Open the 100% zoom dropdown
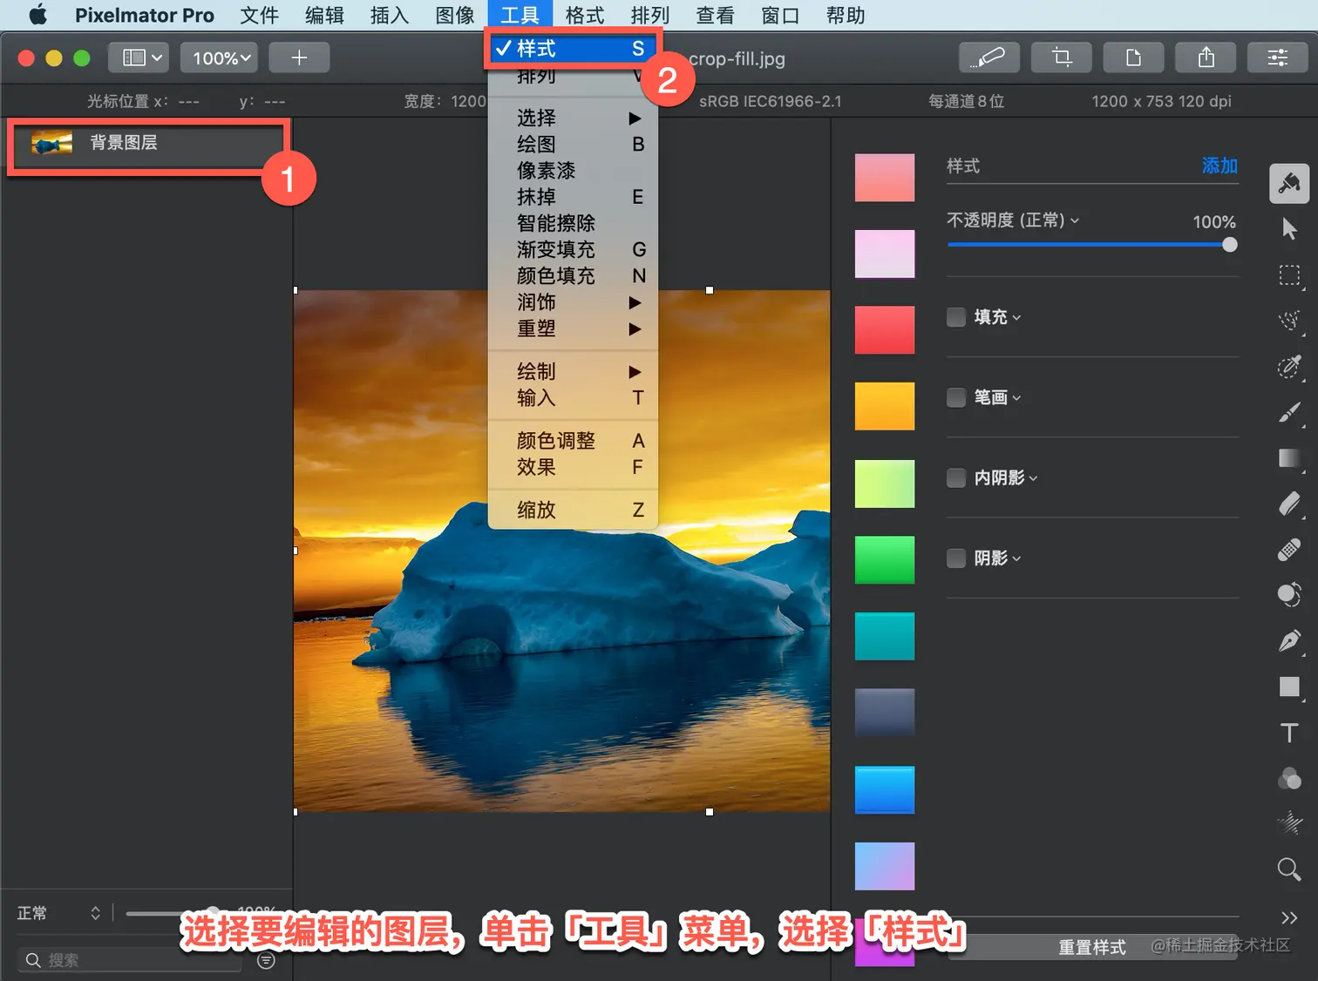This screenshot has height=981, width=1318. pos(220,58)
